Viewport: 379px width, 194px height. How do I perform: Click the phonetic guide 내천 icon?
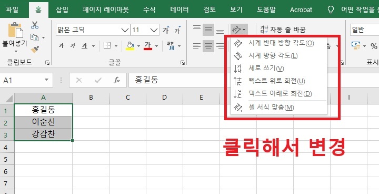(171, 45)
